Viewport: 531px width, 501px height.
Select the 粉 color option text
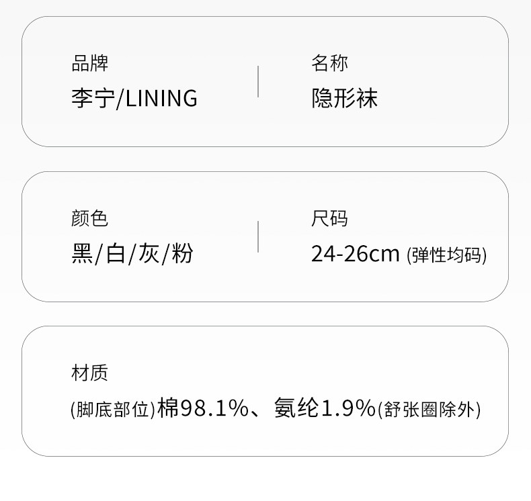click(x=182, y=253)
